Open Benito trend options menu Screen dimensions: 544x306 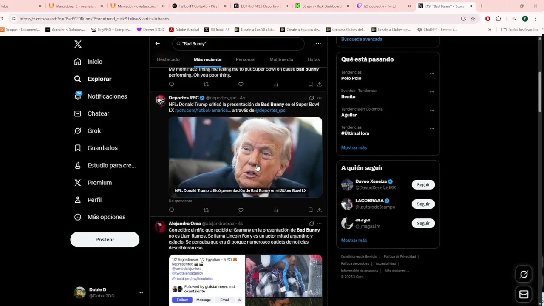tap(432, 91)
